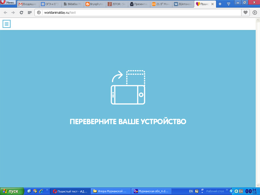Open Флора Мурманской folder in taskbar
This screenshot has width=260, height=195.
[111, 191]
